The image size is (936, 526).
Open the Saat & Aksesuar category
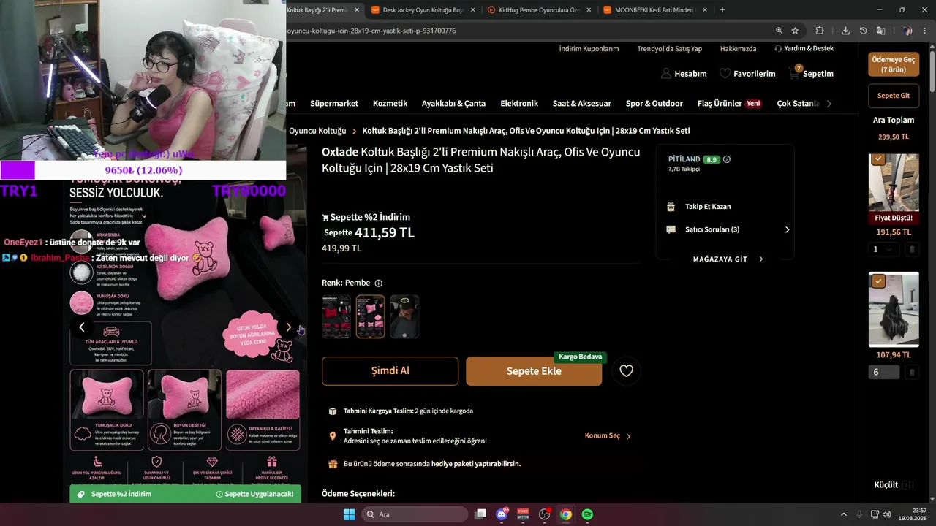click(582, 104)
